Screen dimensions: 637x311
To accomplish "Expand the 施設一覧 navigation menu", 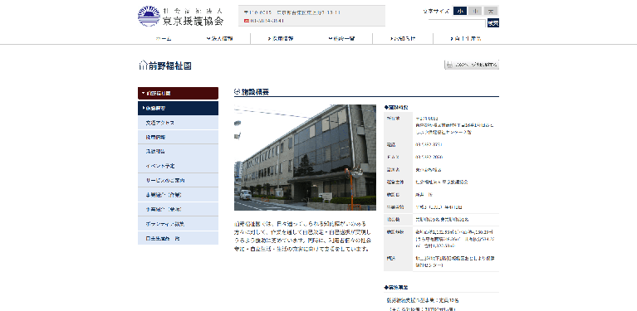I will [341, 38].
